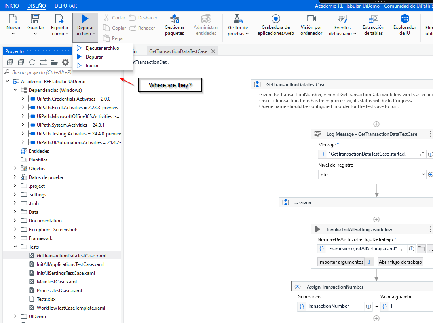Collapse the Tests folder

(15, 247)
